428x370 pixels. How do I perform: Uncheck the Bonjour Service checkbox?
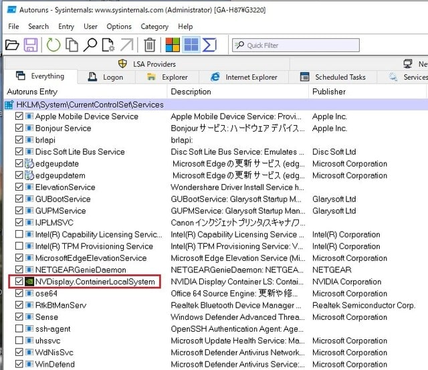pyautogui.click(x=19, y=128)
